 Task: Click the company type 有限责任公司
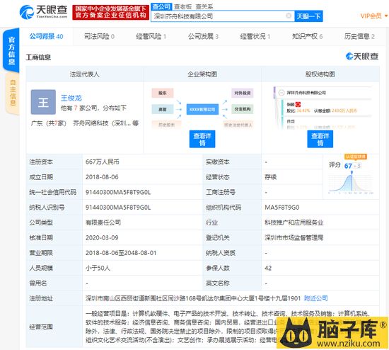[x=103, y=222]
